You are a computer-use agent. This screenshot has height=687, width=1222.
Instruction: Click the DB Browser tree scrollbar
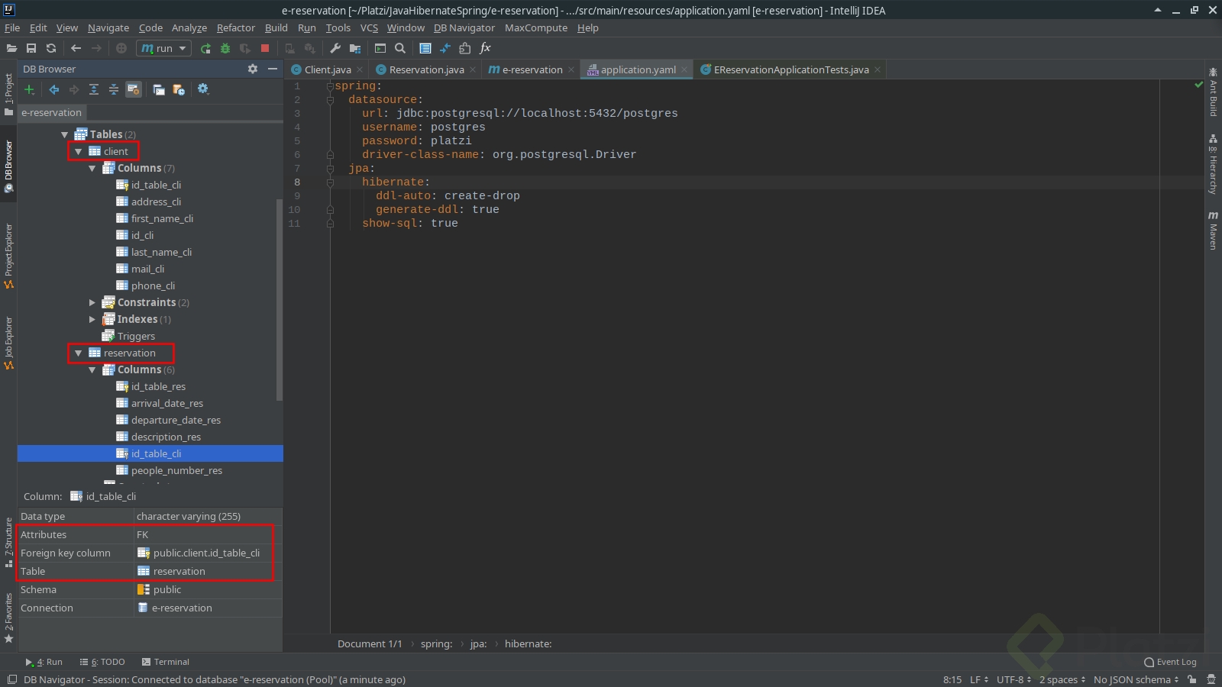click(280, 299)
